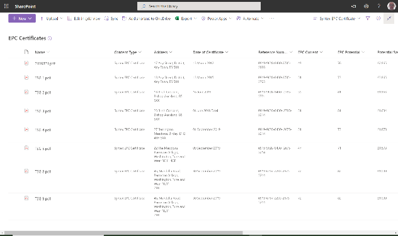Viewport: 398px width, 236px height.
Task: Click Edit in grid view
Action: click(84, 18)
